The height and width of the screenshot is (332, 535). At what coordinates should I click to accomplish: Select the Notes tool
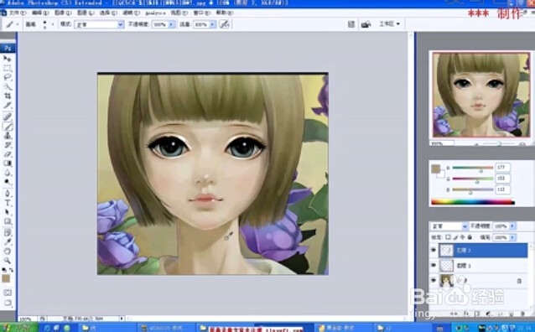pos(8,233)
